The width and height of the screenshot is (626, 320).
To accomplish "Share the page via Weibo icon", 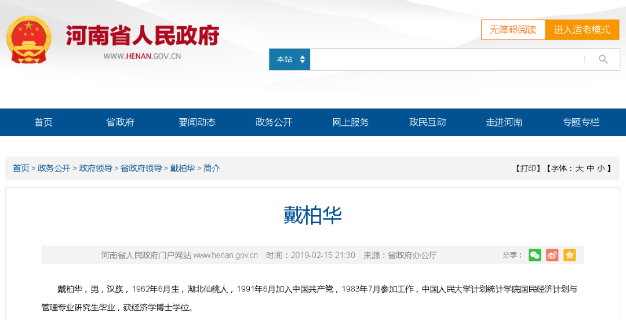I will pos(552,255).
